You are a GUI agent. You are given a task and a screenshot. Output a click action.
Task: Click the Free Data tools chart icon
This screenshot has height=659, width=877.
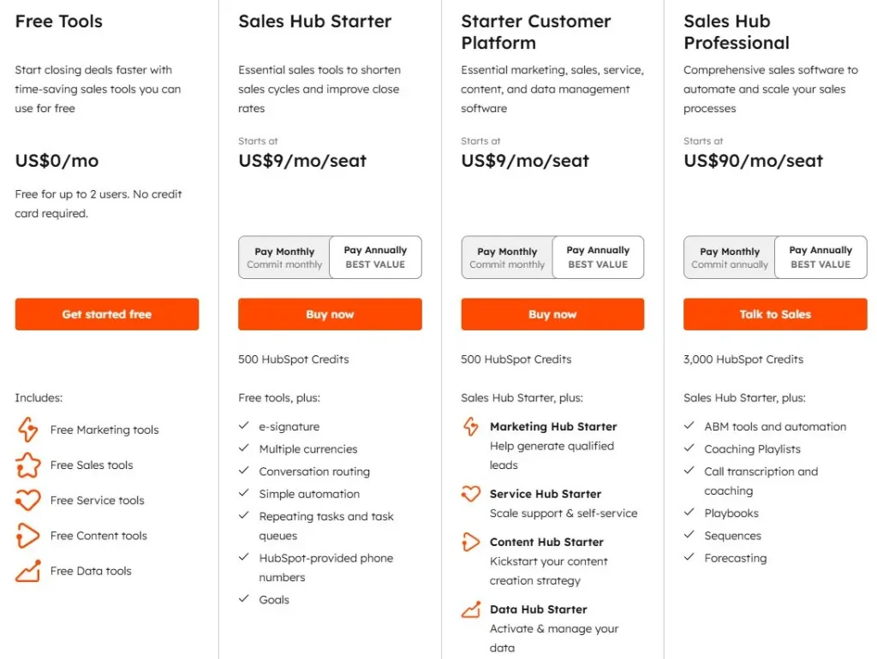(27, 571)
